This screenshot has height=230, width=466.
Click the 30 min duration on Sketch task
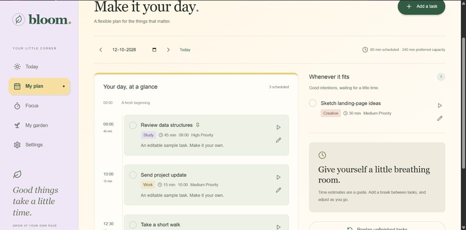352,113
